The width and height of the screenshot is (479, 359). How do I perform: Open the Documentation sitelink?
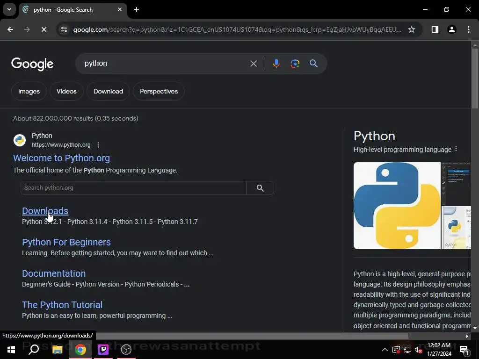tap(54, 273)
